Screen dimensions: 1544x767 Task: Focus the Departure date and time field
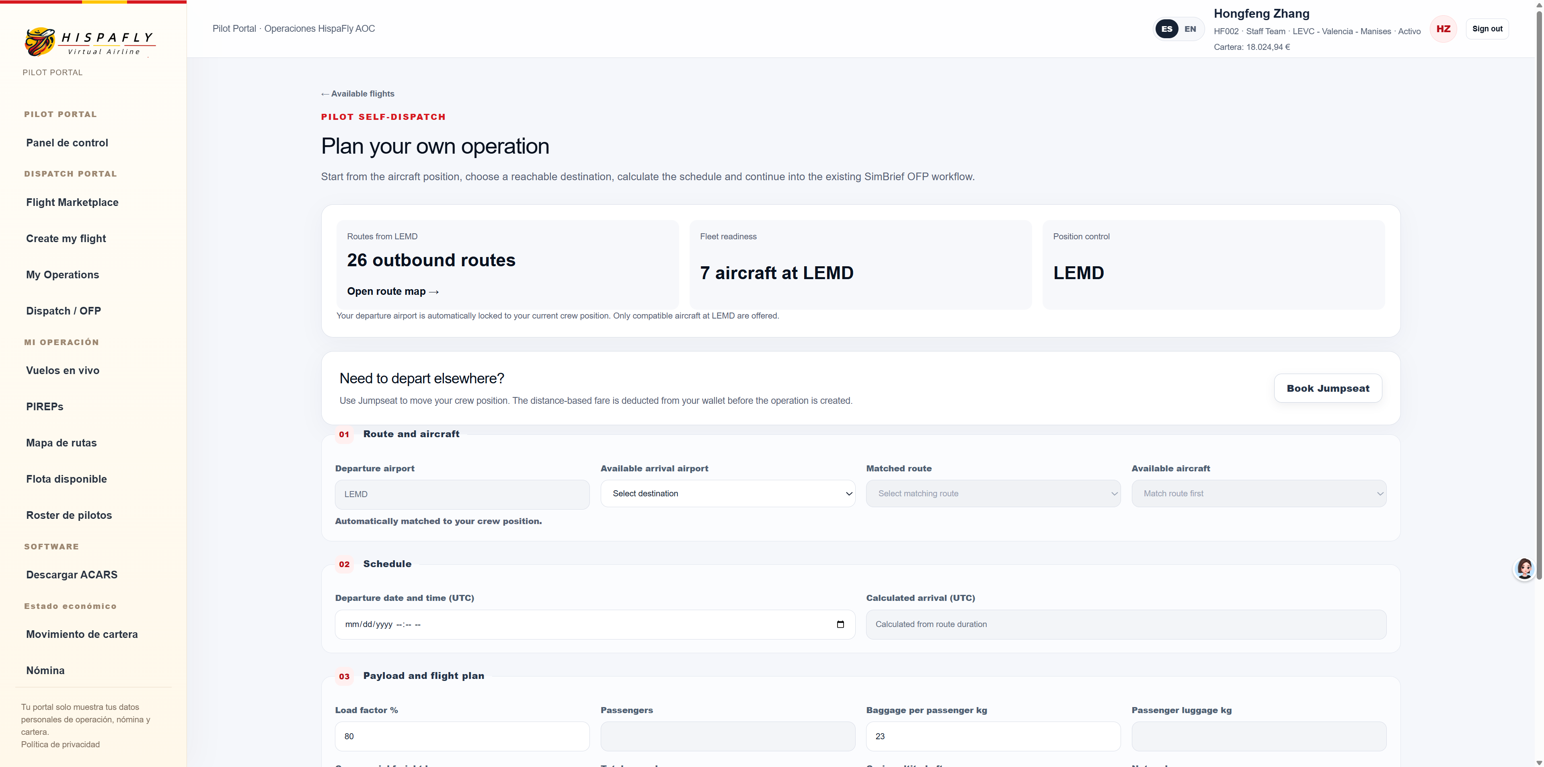pos(595,624)
